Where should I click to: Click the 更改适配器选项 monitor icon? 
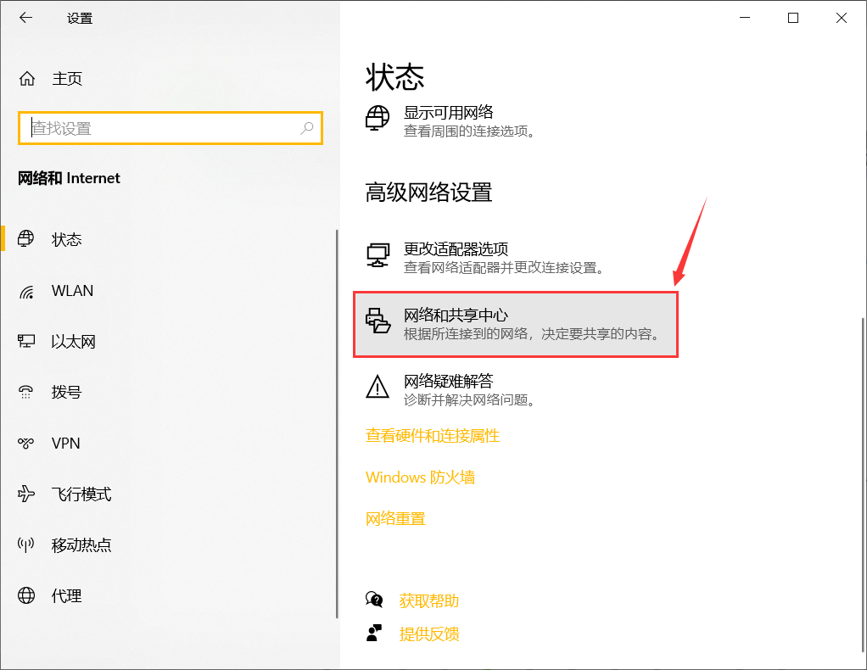click(378, 253)
